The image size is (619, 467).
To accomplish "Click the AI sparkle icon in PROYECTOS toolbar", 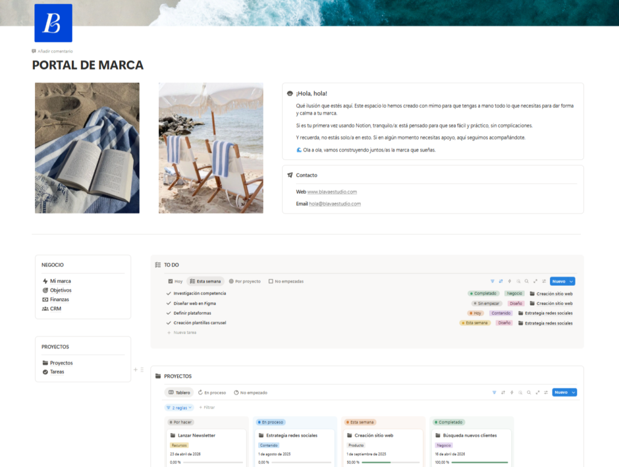I will pos(520,393).
